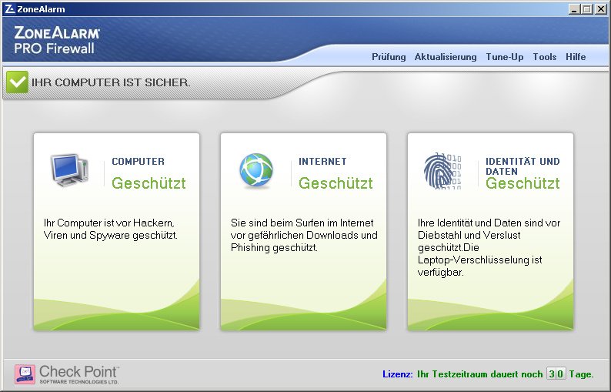Click the Lizenz link
The width and height of the screenshot is (611, 392).
pyautogui.click(x=398, y=374)
